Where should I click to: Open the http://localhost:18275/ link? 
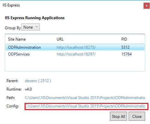(76, 47)
